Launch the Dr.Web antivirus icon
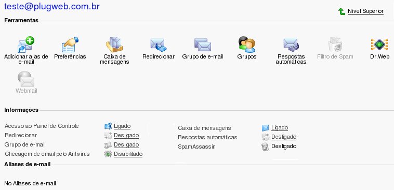394x190 pixels. [x=379, y=45]
